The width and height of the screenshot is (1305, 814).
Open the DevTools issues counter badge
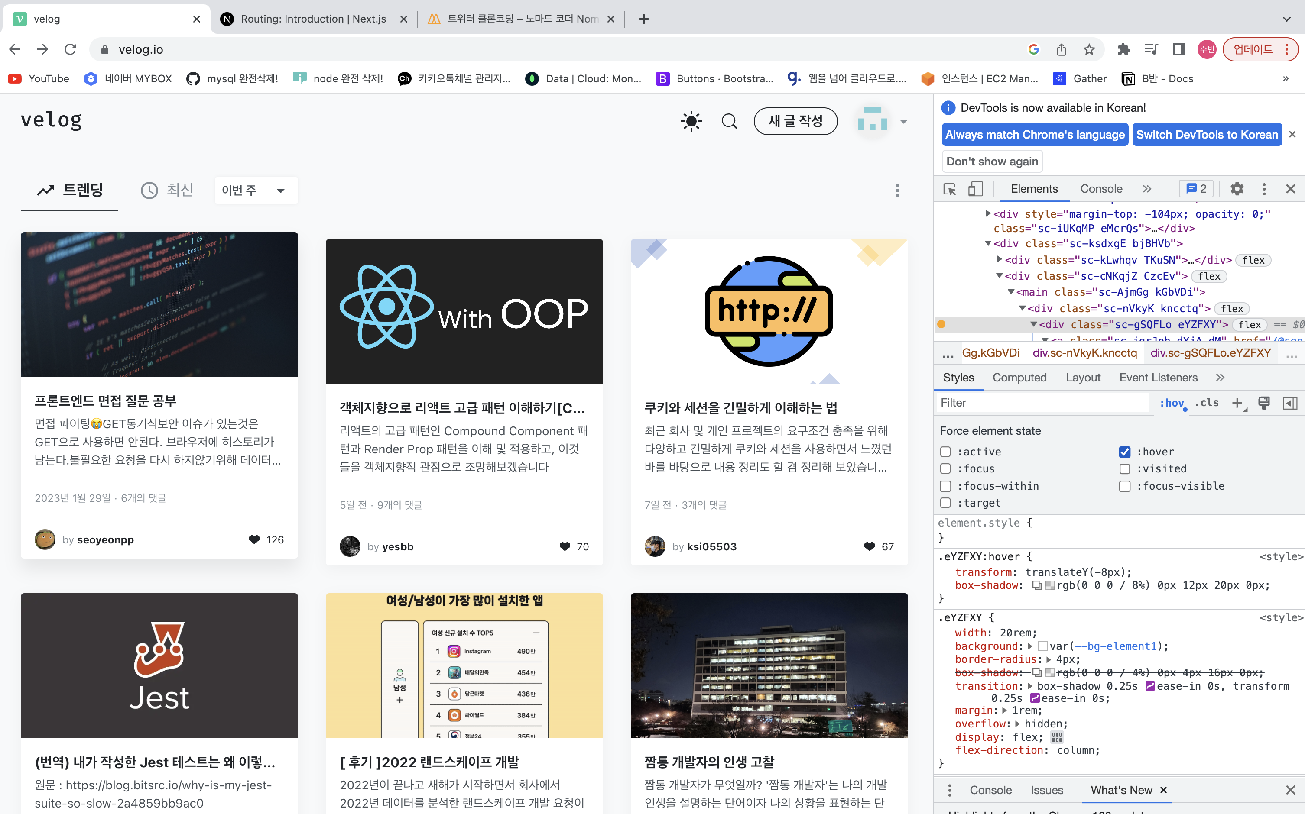[1196, 189]
